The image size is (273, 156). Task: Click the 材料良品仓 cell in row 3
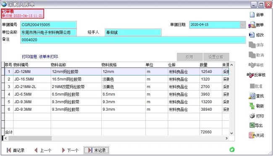click(184, 87)
